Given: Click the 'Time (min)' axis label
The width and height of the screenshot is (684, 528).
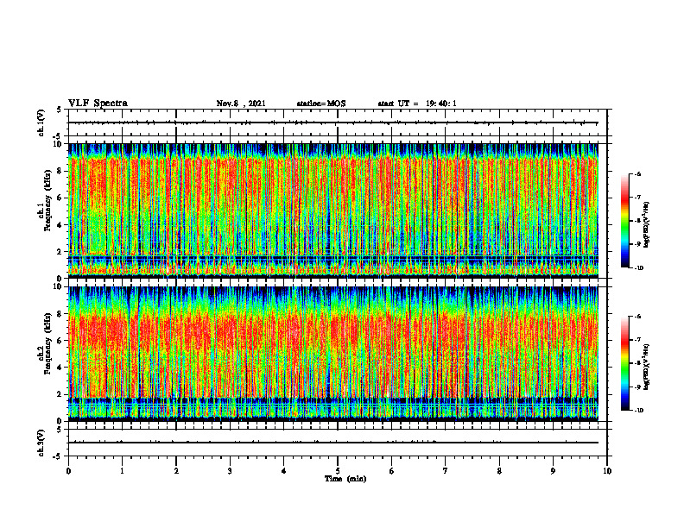Looking at the screenshot, I should click(x=345, y=479).
